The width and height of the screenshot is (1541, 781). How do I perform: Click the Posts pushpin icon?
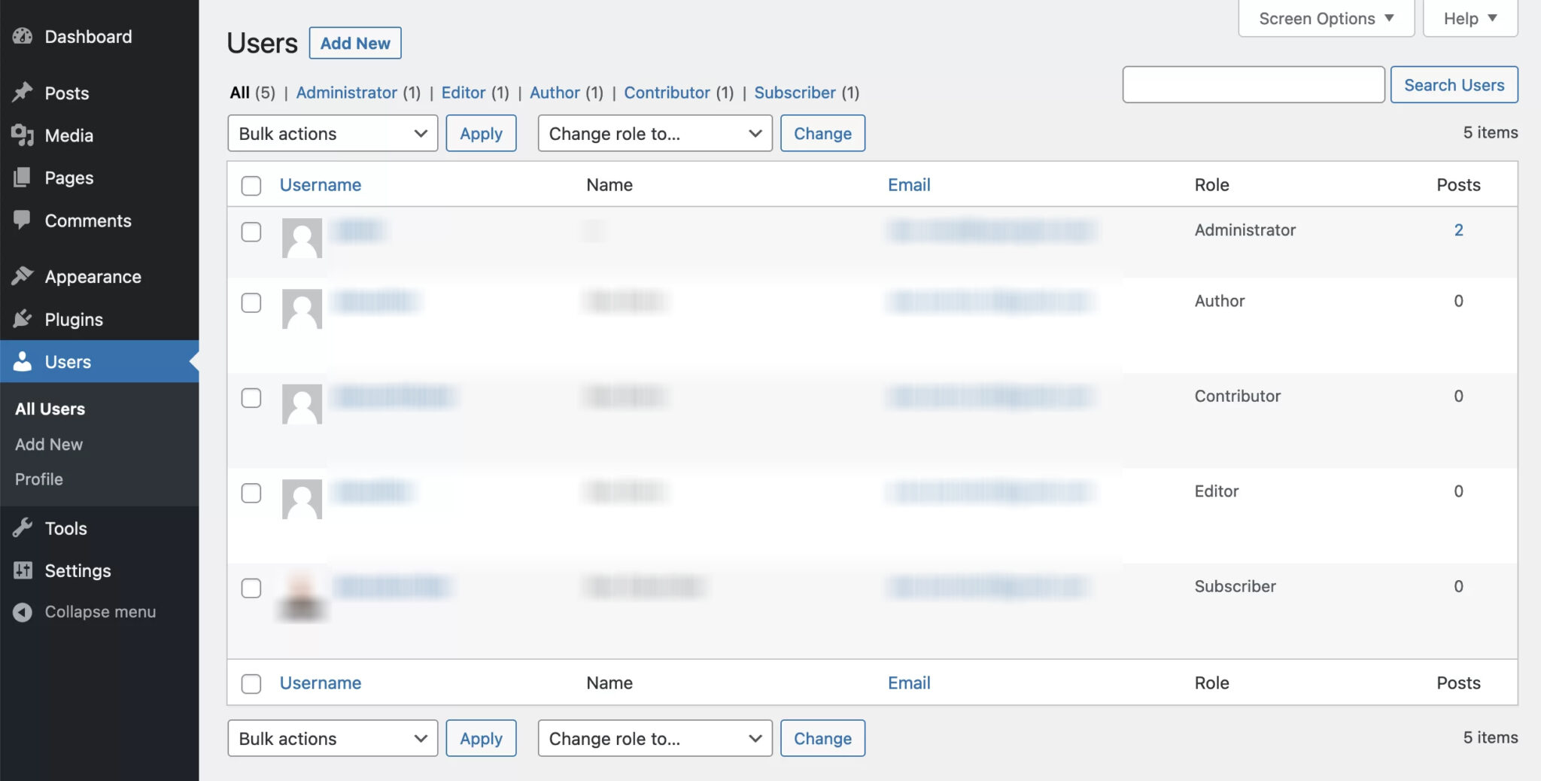point(23,93)
